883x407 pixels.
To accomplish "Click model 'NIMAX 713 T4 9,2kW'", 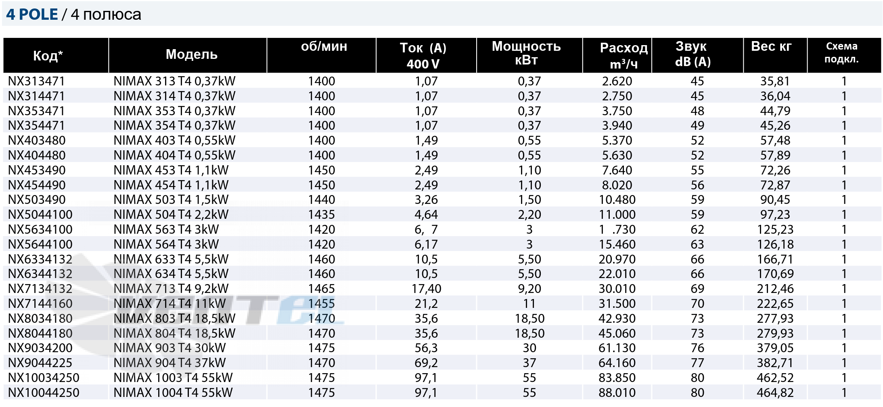I will [x=171, y=289].
